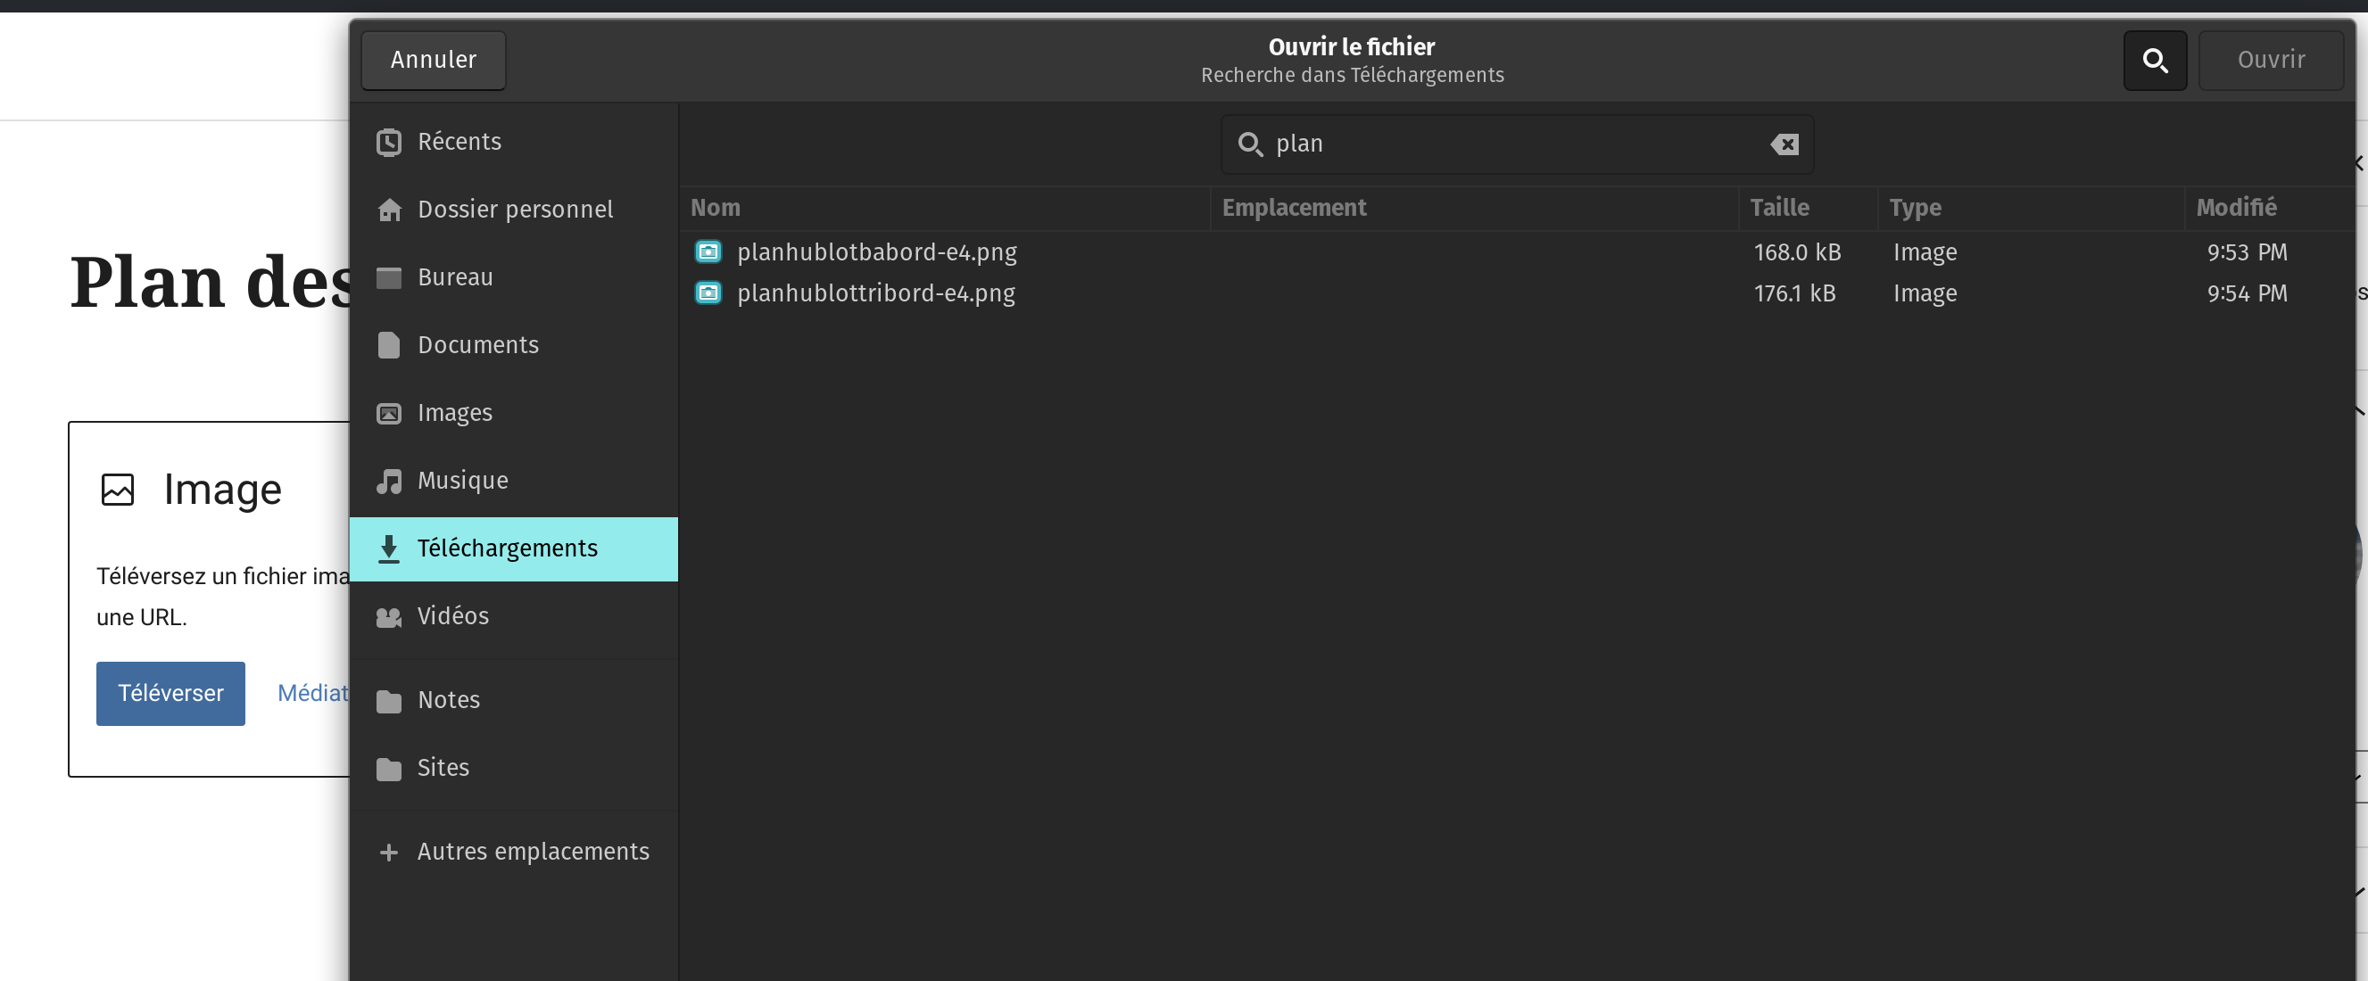Click the plus icon for Autres emplacements

pyautogui.click(x=389, y=853)
